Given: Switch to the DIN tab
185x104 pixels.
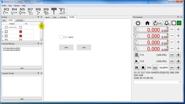Looking at the screenshot, I should click(x=4, y=20).
